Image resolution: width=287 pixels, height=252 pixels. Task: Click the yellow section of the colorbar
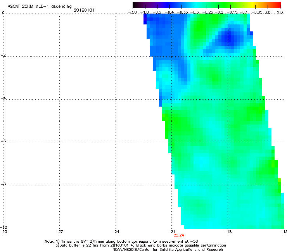[252, 5]
